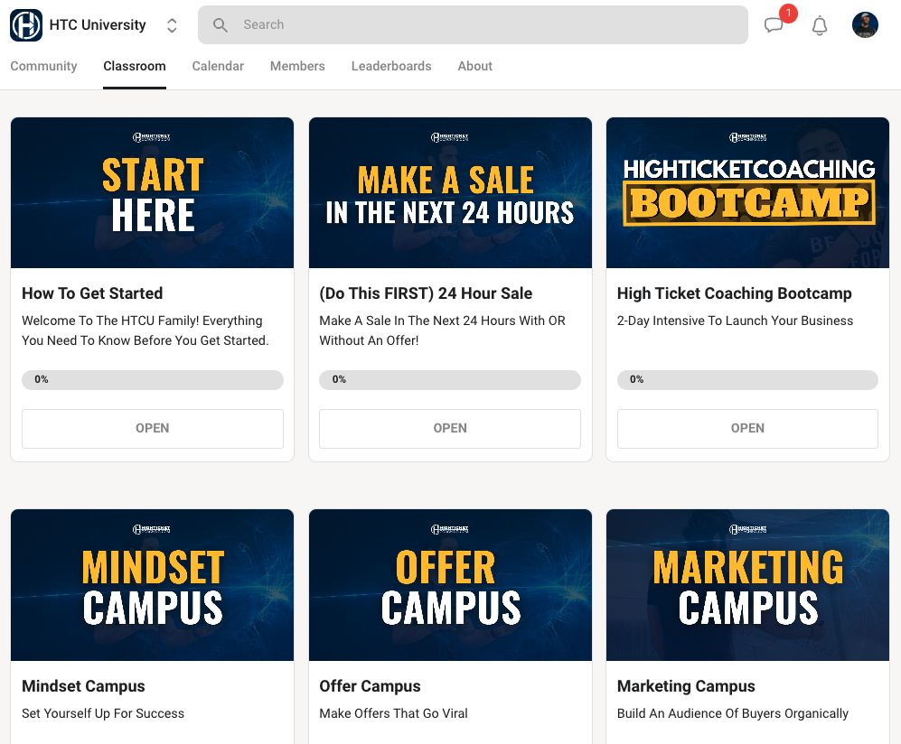Click the Start Here course thumbnail
Image resolution: width=901 pixels, height=744 pixels.
(x=153, y=193)
